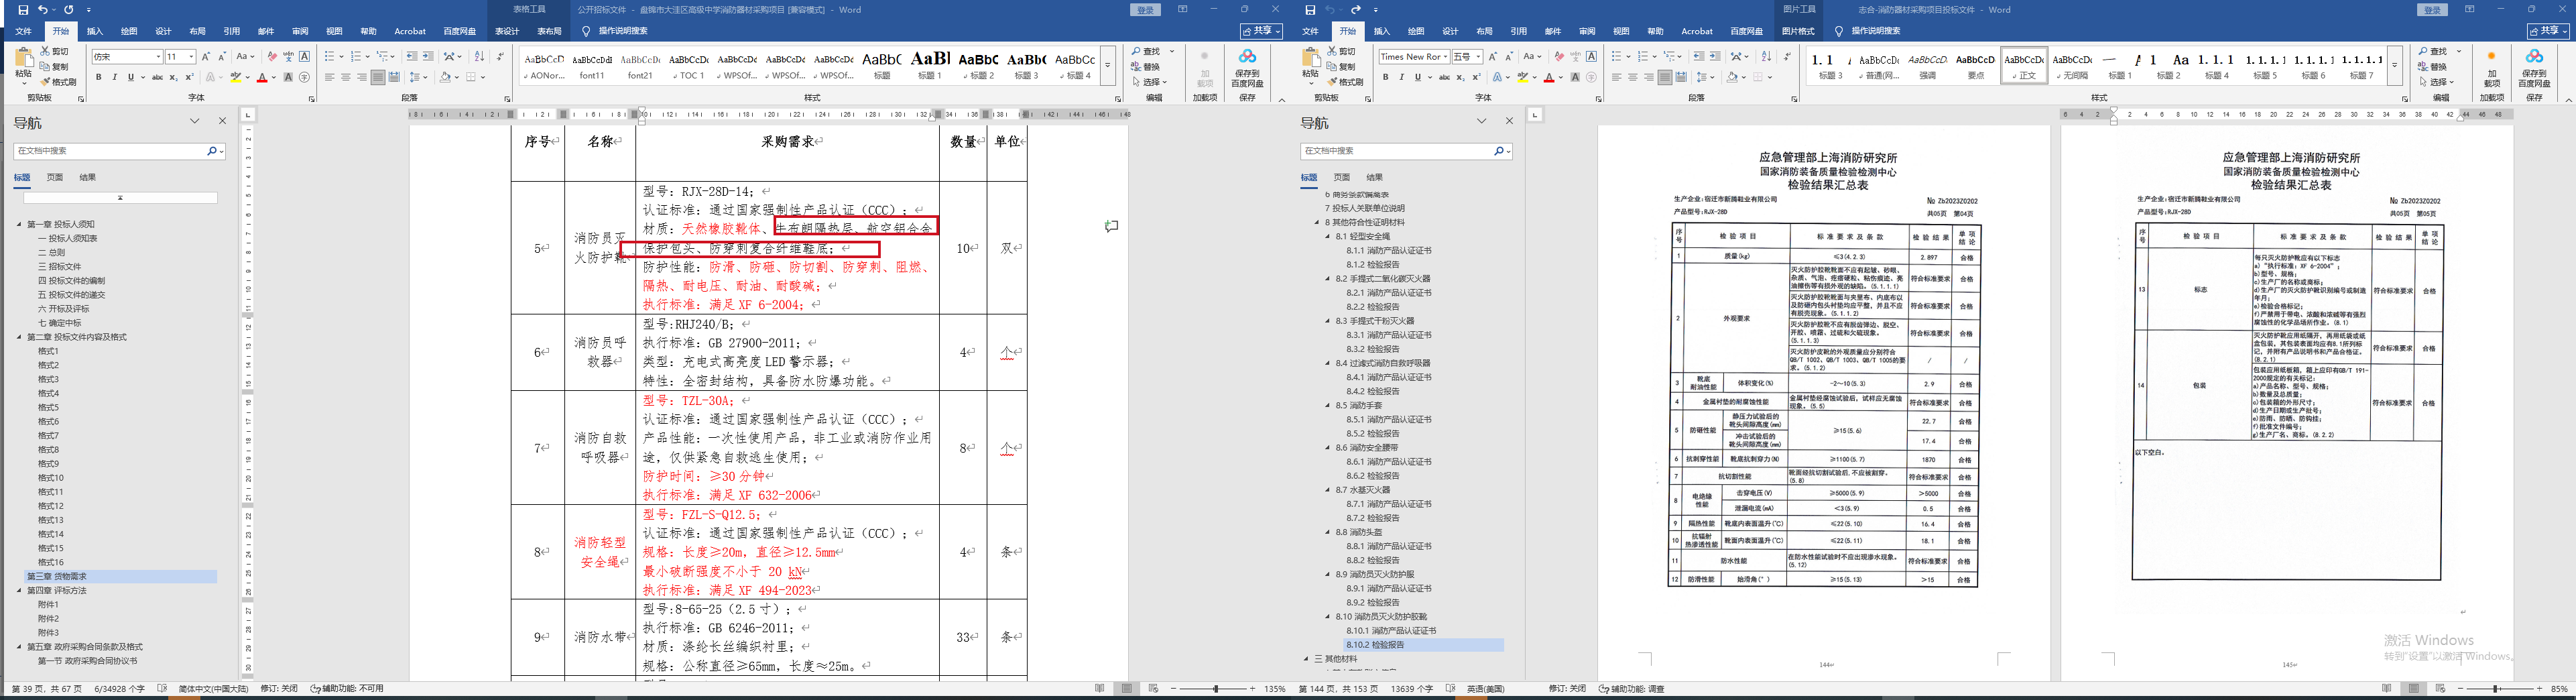Click font color red swatch in left window
This screenshot has height=700, width=2576.
[x=262, y=77]
